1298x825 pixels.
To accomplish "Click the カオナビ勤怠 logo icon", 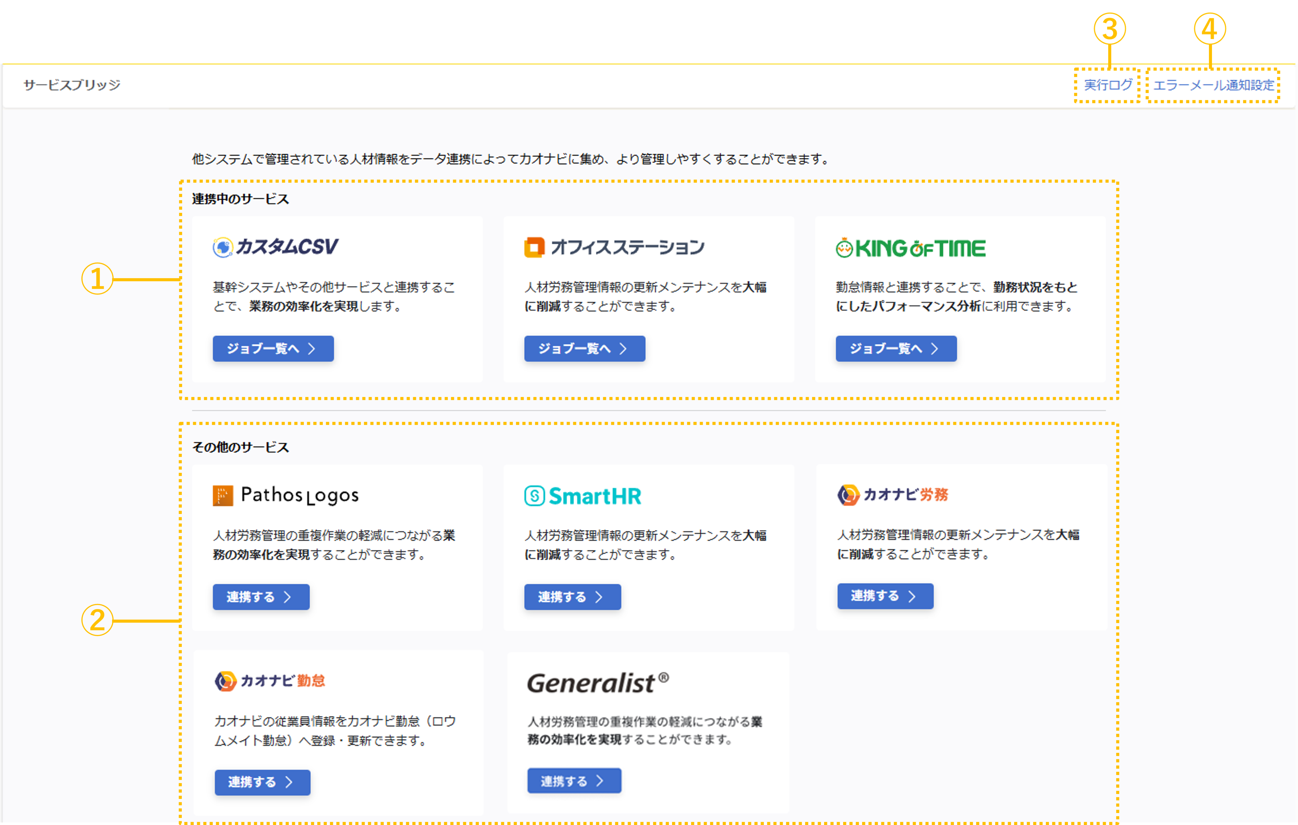I will [226, 681].
